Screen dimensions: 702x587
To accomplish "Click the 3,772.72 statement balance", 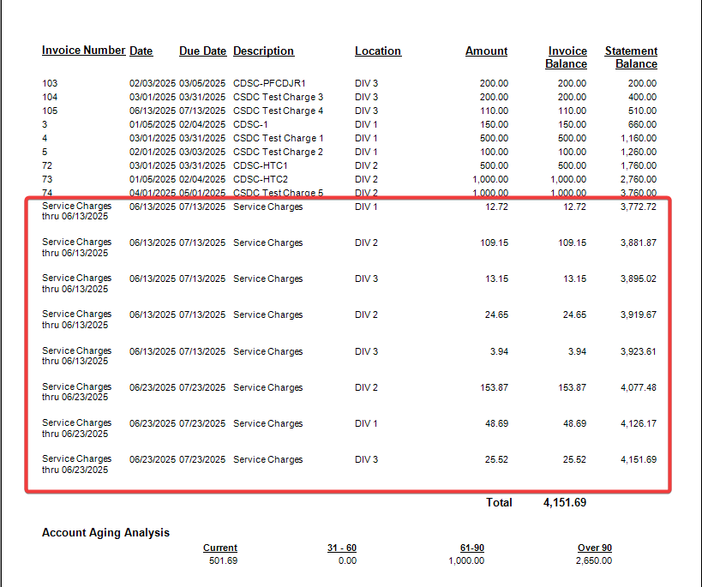I will [639, 207].
